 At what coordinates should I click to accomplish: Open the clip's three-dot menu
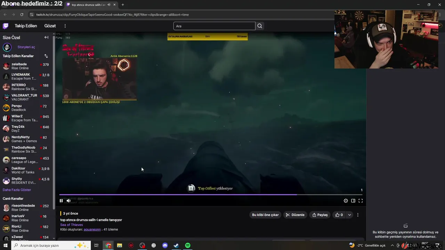click(x=358, y=215)
